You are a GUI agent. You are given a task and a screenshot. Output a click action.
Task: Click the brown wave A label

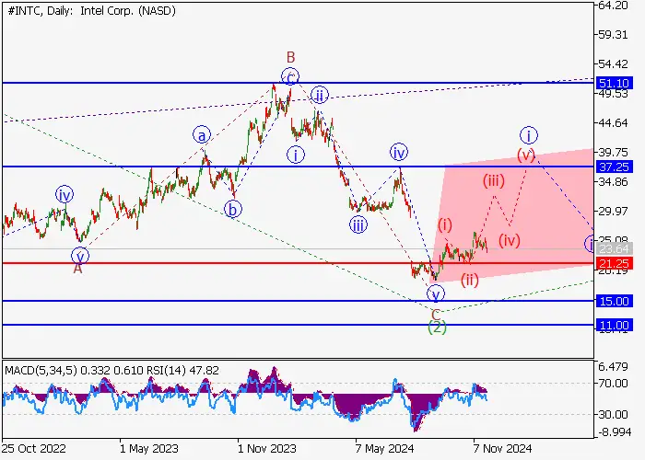click(x=77, y=269)
